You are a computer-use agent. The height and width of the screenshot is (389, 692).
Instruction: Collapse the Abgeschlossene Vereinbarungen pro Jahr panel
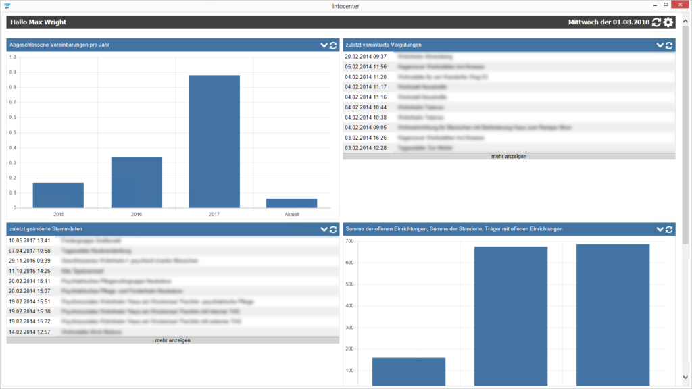[x=324, y=45]
